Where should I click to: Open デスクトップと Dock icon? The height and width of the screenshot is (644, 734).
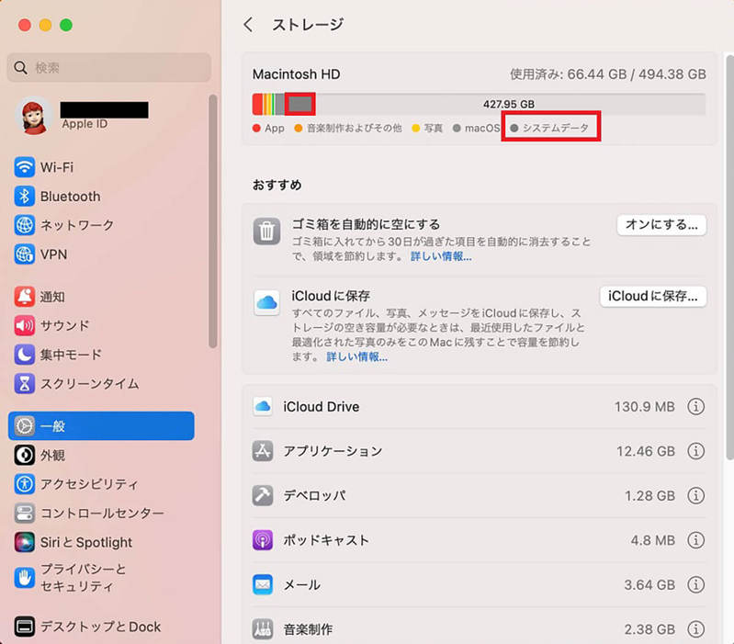coord(24,627)
